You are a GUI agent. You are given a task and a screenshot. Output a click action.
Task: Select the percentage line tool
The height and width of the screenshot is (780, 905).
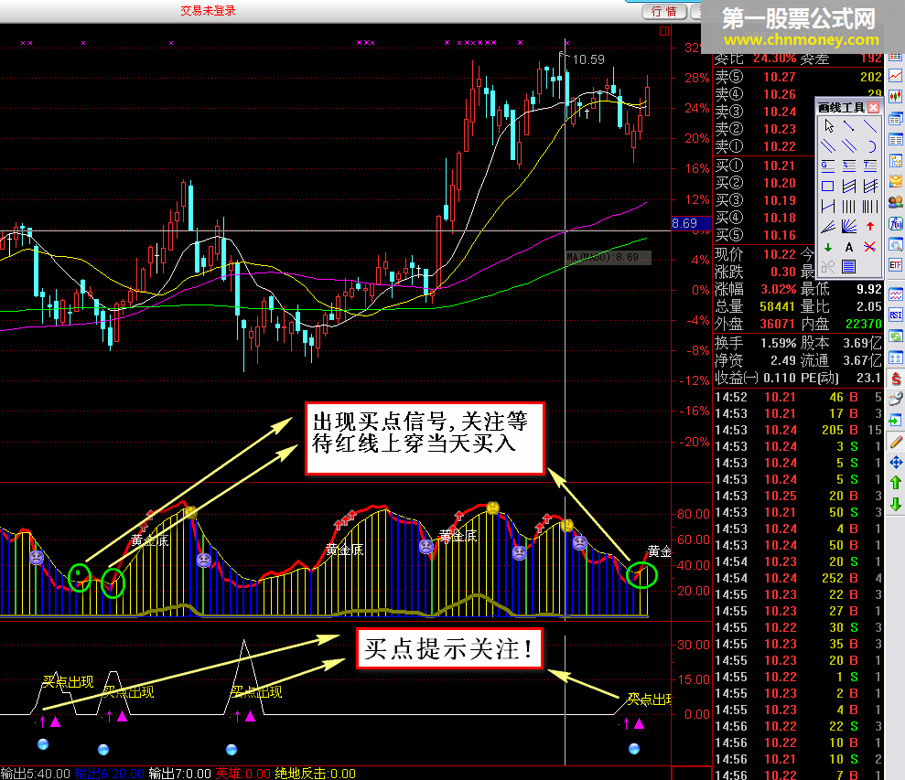[x=849, y=166]
